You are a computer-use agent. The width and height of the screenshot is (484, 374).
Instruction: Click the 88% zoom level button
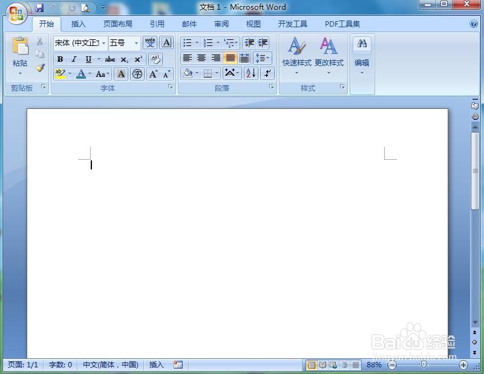pyautogui.click(x=374, y=365)
